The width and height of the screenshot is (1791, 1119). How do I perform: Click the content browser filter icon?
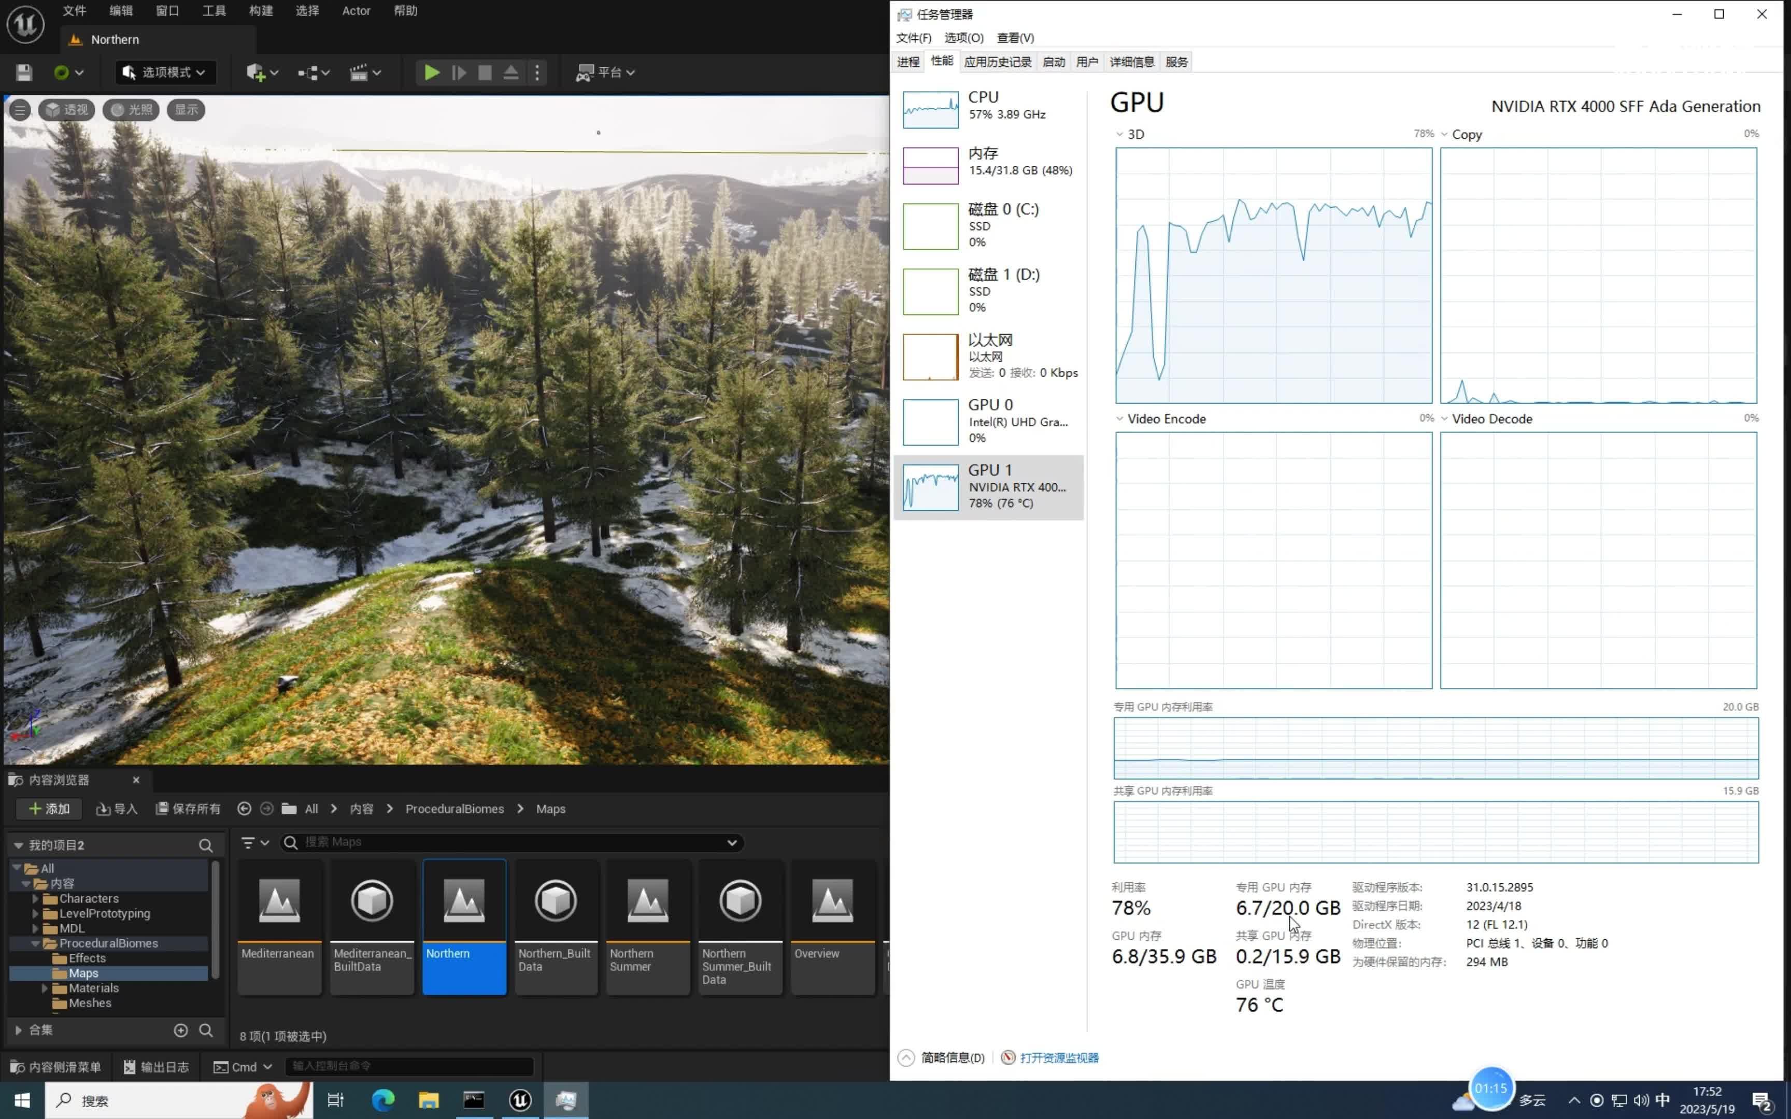coord(249,843)
